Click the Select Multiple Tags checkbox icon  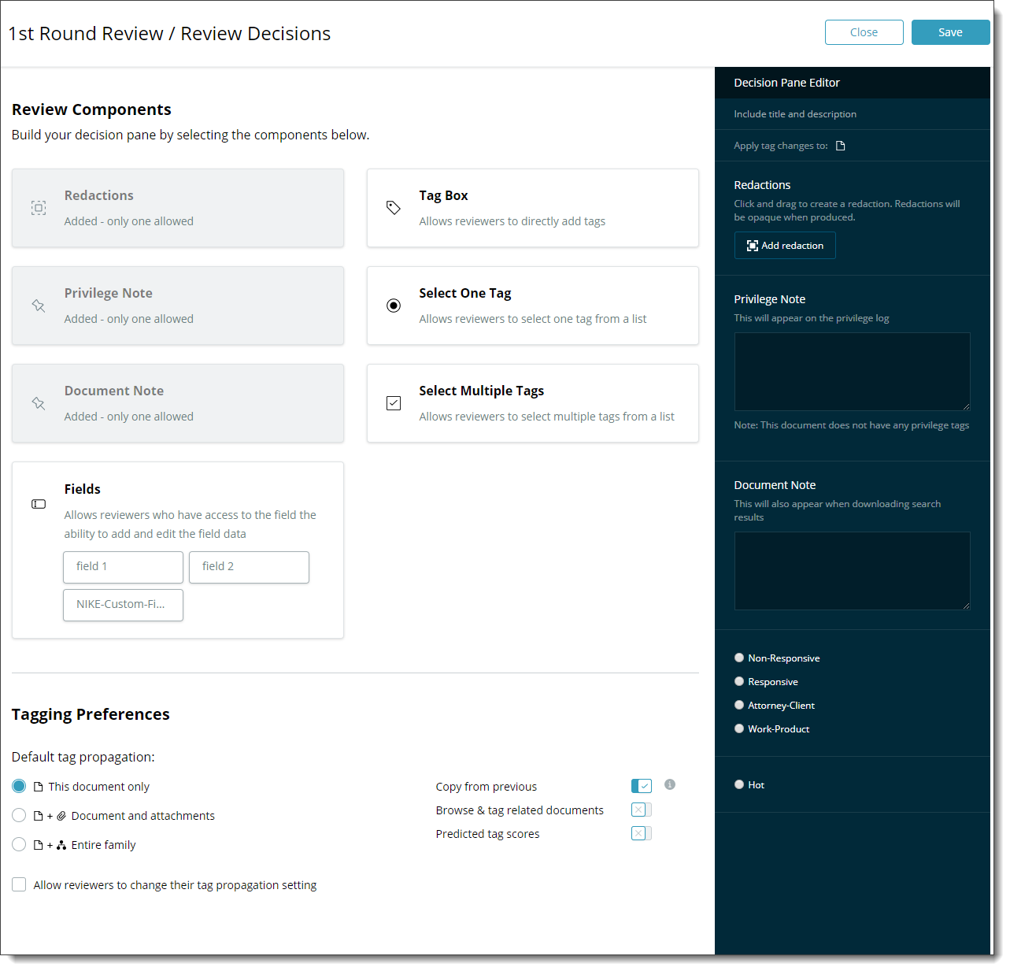(x=394, y=403)
